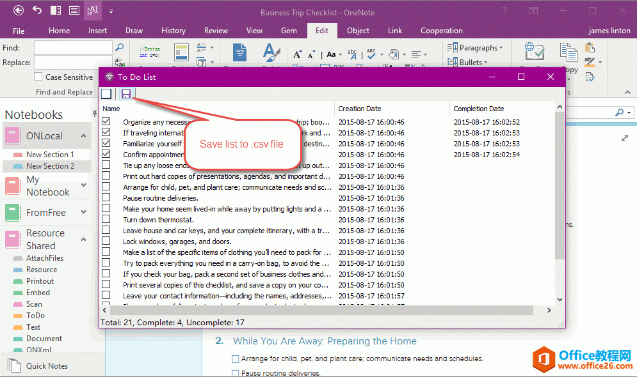637x377 pixels.
Task: Click the back arrow in title bar
Action: click(19, 10)
